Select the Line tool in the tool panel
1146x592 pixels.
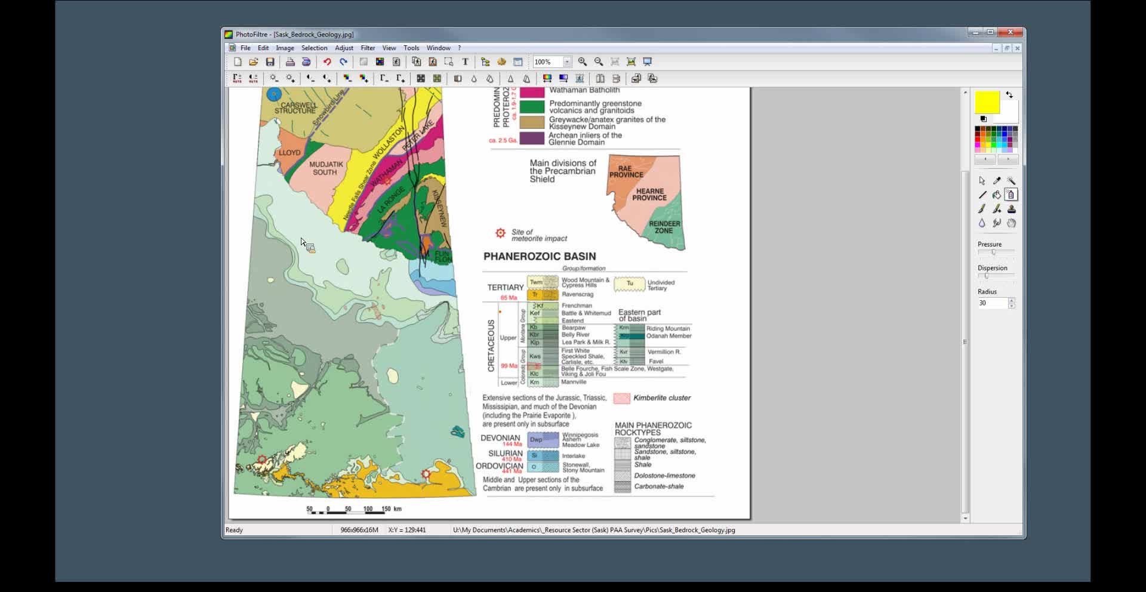pos(982,195)
